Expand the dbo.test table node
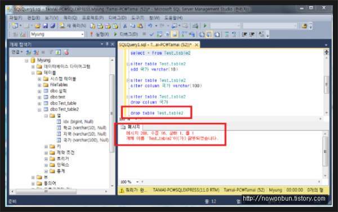 [x=39, y=97]
